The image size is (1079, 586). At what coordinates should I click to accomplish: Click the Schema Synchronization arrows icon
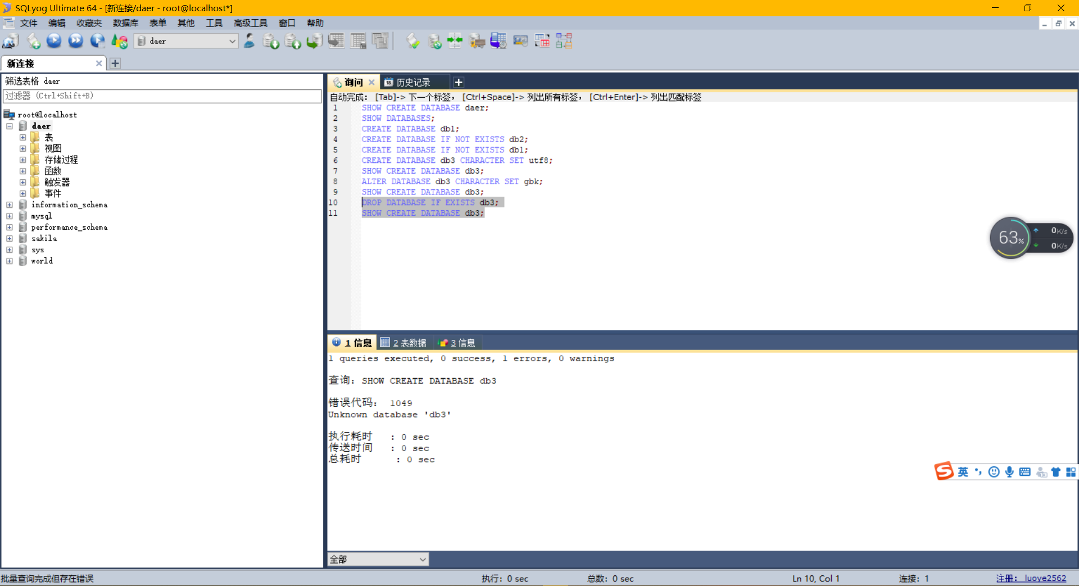pos(455,41)
